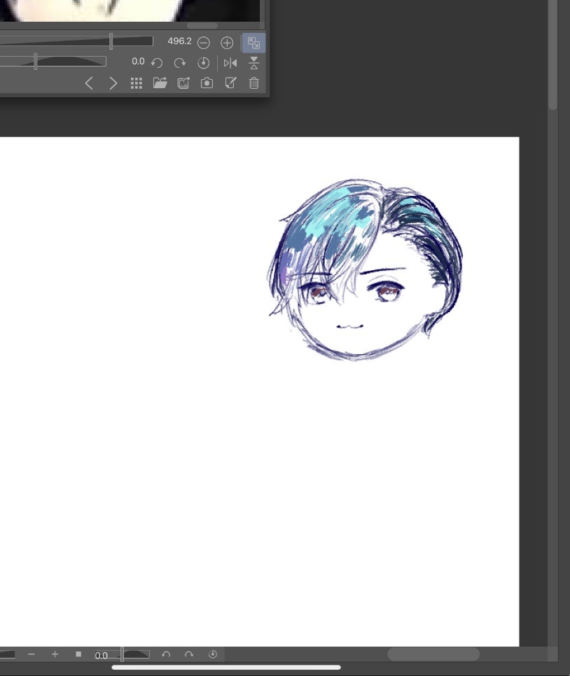
Task: Flip the Sub View image vertically
Action: coord(253,63)
